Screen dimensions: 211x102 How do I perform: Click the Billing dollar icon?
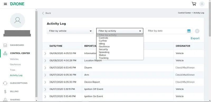coord(5,92)
